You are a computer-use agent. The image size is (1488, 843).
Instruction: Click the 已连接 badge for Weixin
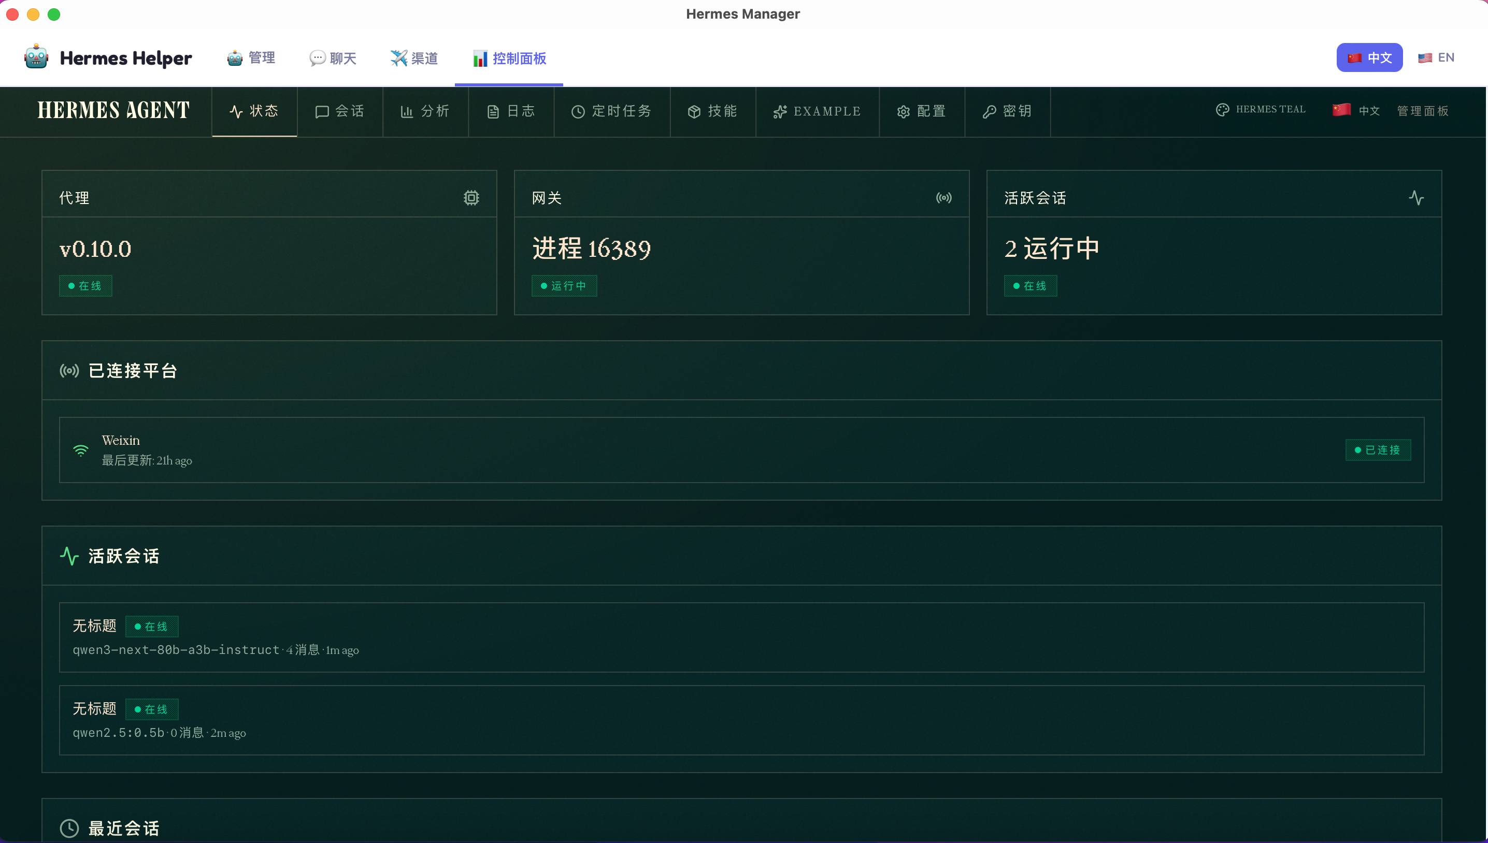pos(1378,450)
